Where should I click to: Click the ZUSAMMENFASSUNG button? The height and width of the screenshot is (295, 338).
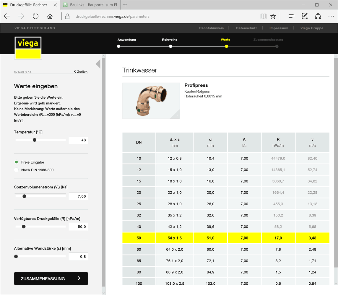51,279
